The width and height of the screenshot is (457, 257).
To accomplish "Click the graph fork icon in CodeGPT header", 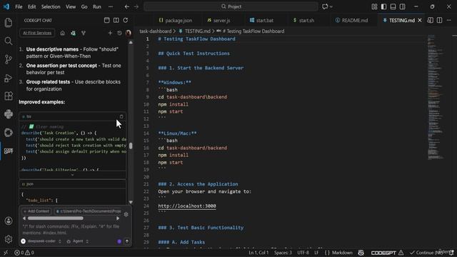I will [x=84, y=34].
